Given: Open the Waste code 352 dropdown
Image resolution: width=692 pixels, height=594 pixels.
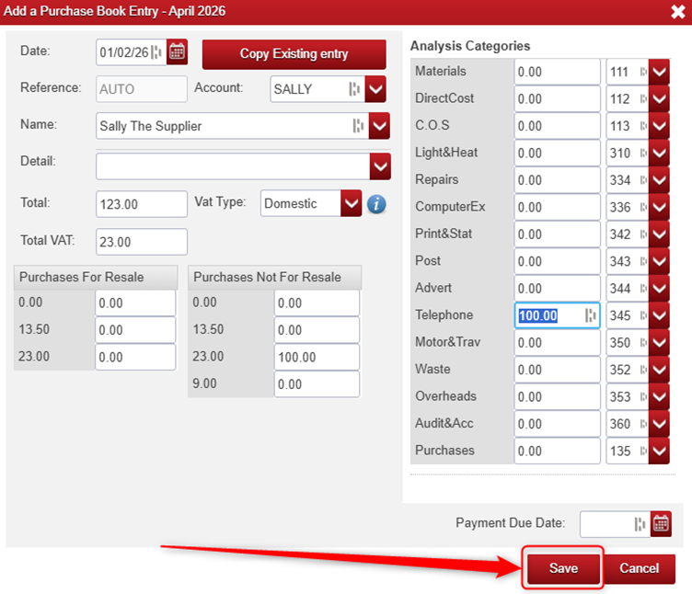Looking at the screenshot, I should (x=659, y=370).
